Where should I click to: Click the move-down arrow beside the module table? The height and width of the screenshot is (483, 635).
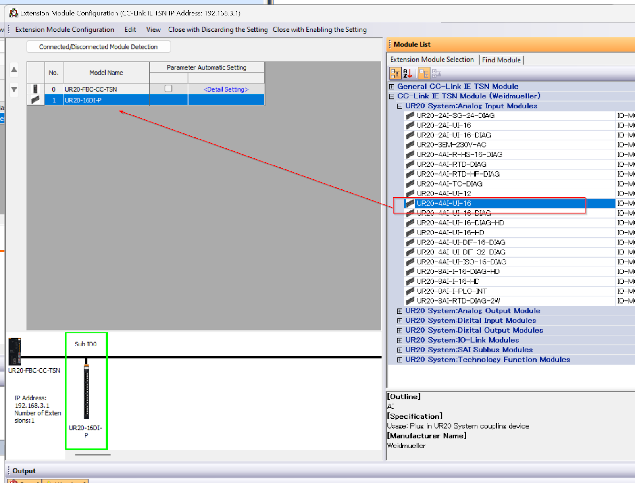click(x=14, y=89)
